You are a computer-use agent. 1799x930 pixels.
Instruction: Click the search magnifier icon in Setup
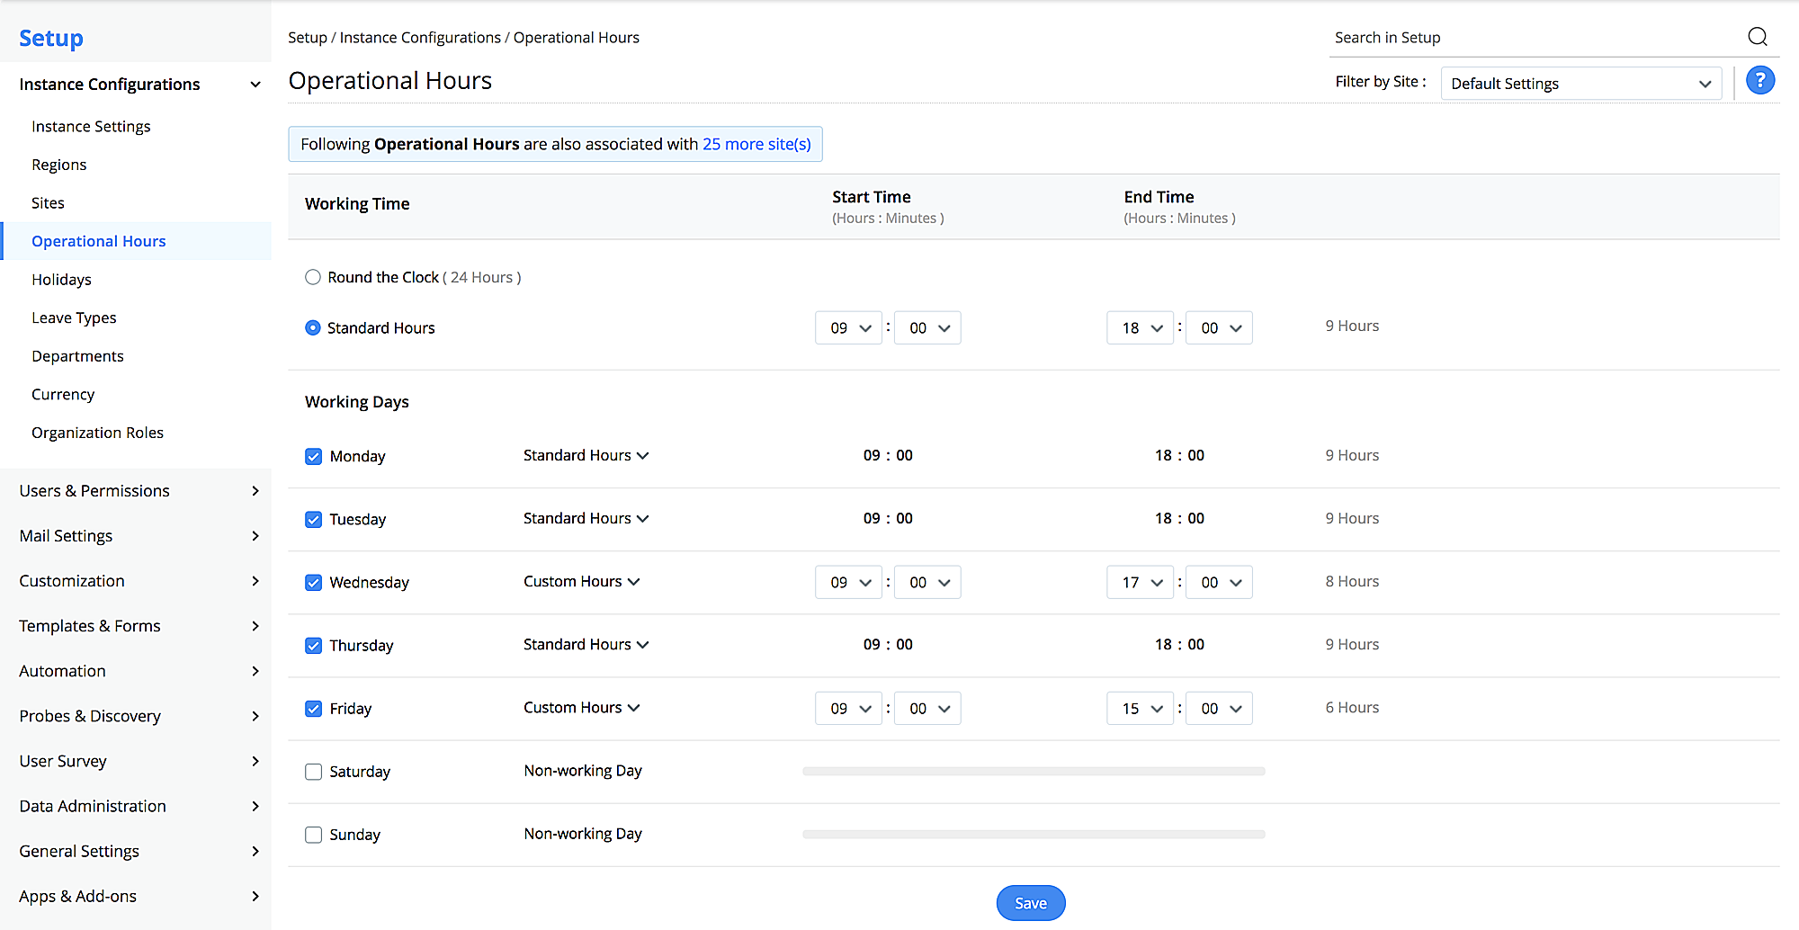coord(1757,37)
